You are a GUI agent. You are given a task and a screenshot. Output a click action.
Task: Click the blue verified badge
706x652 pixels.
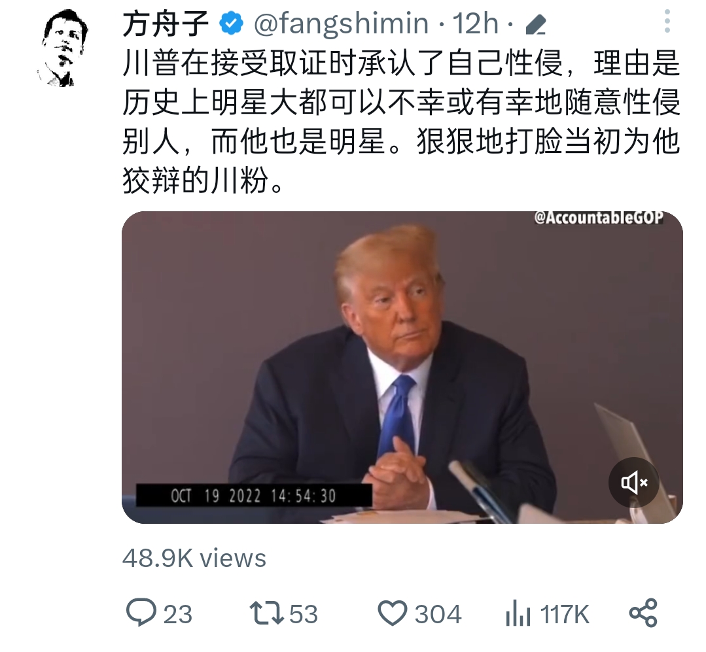[232, 24]
